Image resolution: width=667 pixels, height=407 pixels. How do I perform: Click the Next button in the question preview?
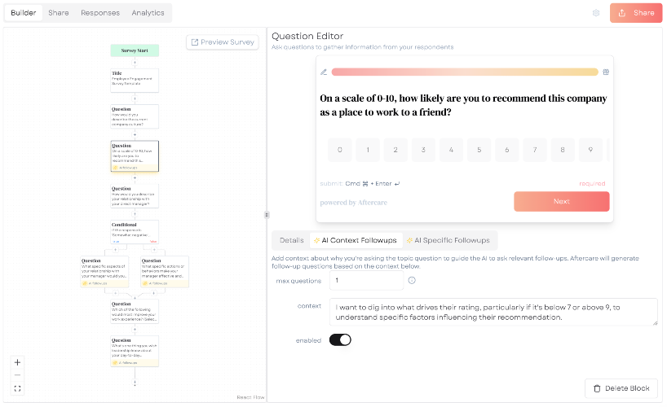point(562,201)
